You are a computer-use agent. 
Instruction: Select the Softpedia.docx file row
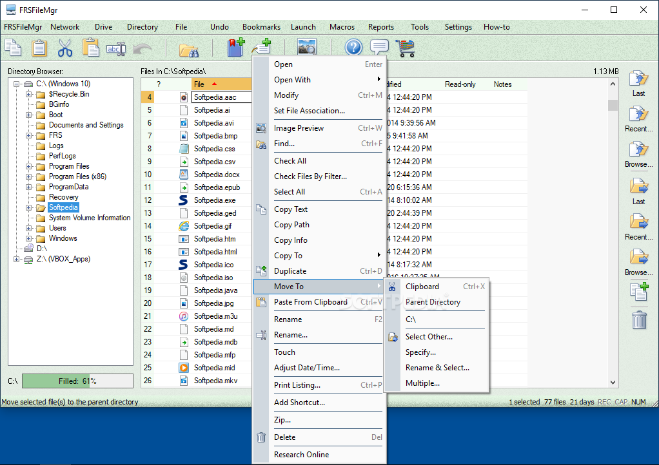click(217, 175)
